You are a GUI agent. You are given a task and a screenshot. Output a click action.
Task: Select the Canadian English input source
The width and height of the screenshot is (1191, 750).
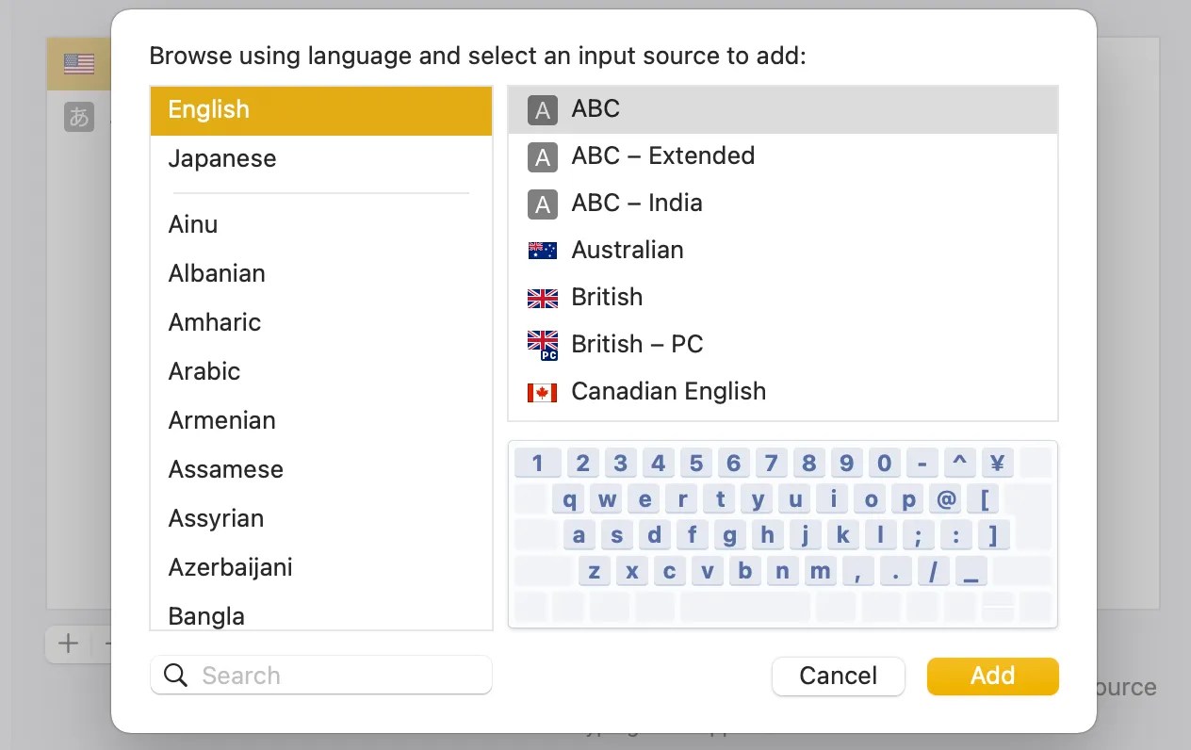(669, 391)
